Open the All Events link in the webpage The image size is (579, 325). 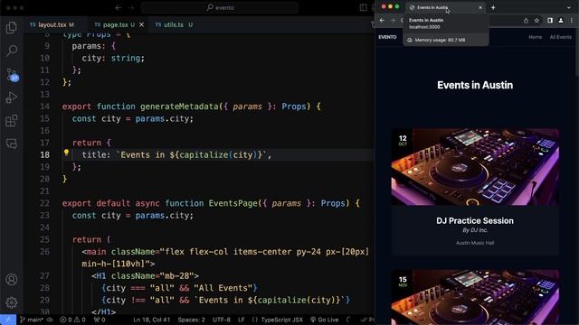click(x=561, y=37)
